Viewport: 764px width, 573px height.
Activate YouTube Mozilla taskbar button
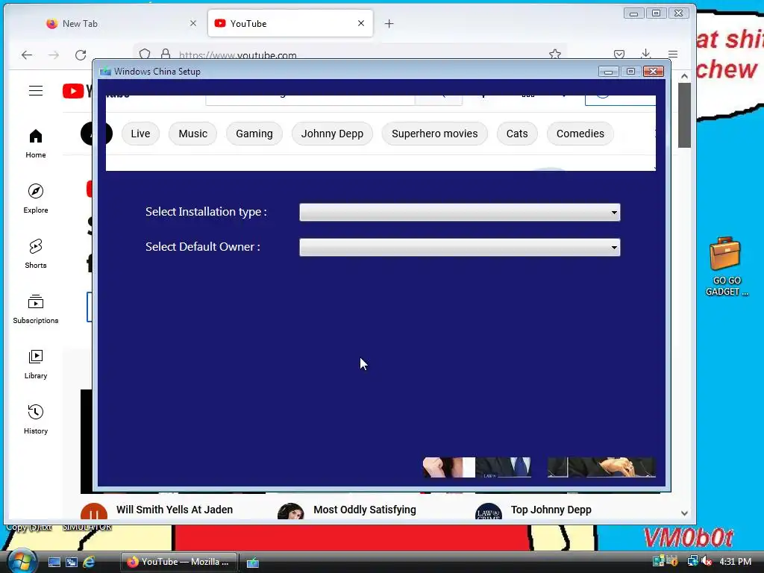[179, 562]
